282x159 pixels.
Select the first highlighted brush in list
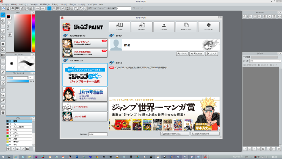point(19,121)
